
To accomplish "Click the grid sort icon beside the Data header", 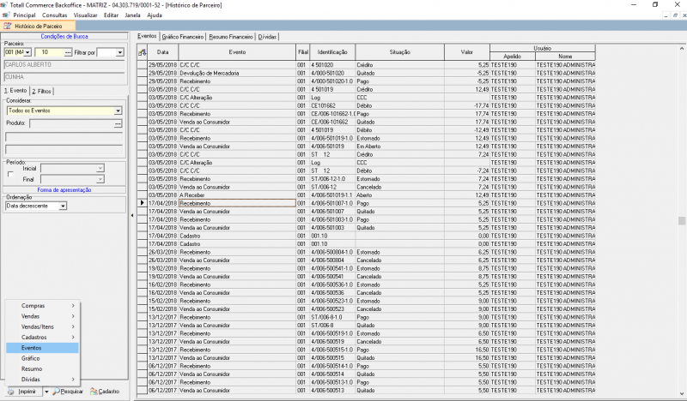I will (142, 52).
